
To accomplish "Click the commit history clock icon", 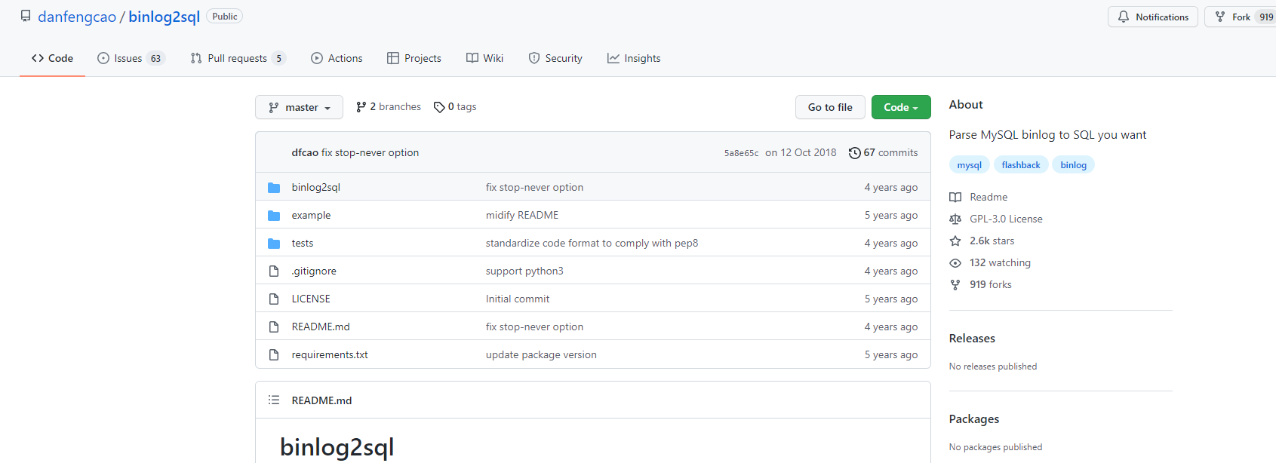I will click(854, 153).
